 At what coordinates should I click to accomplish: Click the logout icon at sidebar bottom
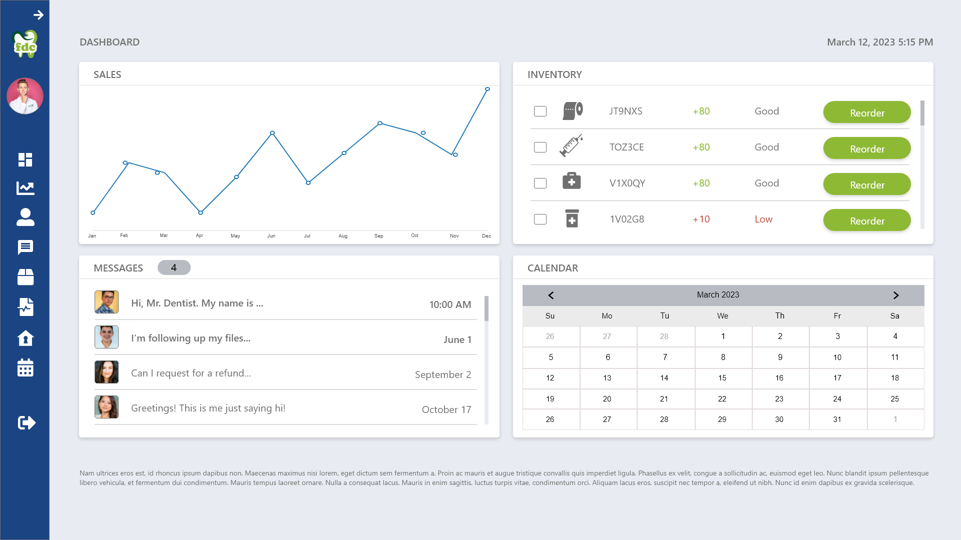pos(26,423)
